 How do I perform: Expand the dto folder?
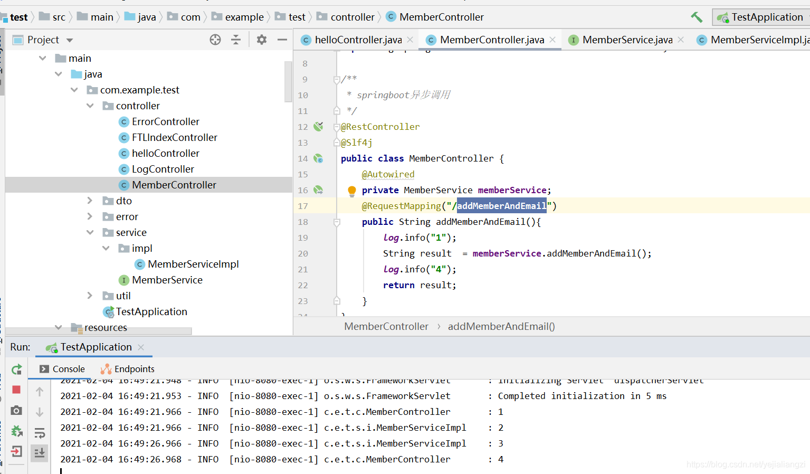(90, 201)
